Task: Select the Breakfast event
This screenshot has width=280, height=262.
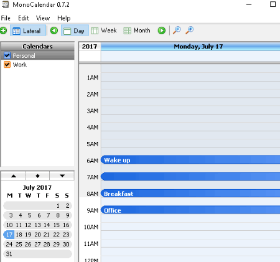Action: point(190,194)
